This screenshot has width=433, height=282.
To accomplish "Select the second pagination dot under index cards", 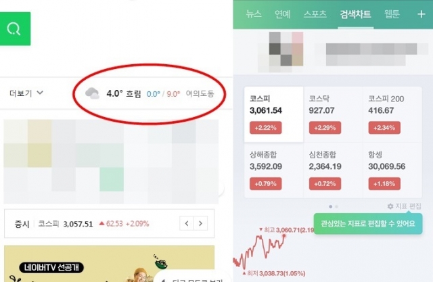I will pos(336,206).
